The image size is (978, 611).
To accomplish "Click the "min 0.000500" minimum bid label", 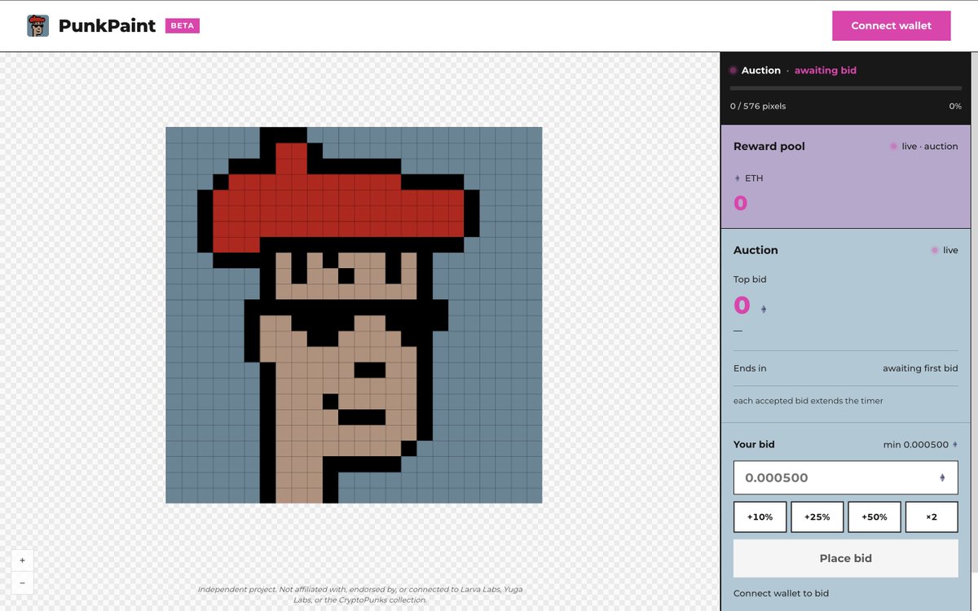I will tap(916, 445).
